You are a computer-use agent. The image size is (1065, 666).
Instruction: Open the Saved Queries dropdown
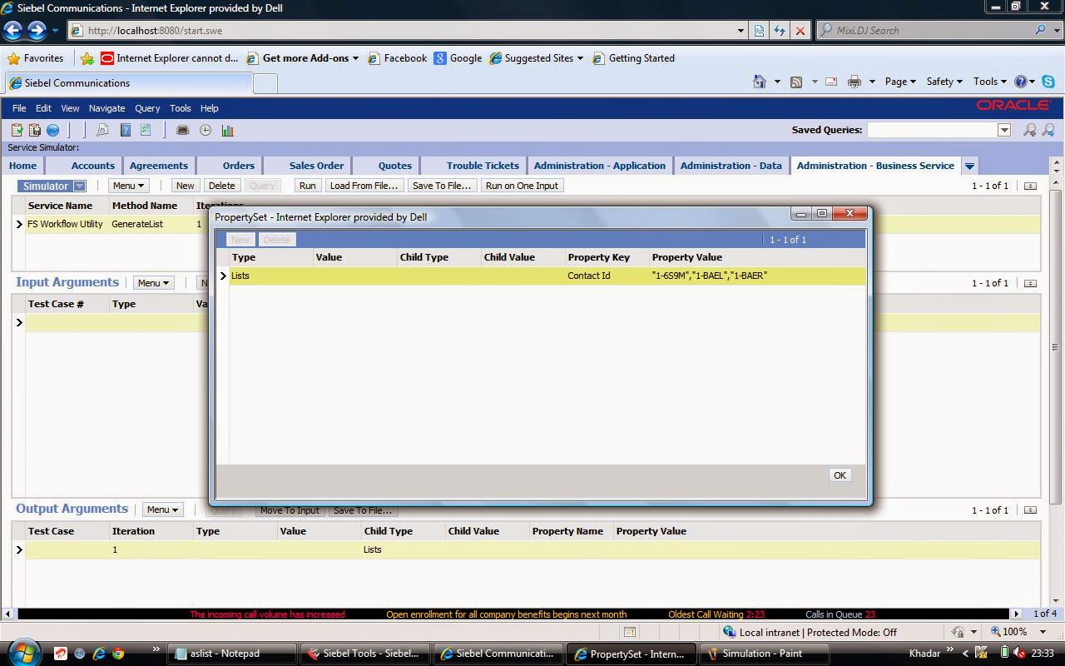coord(1004,130)
